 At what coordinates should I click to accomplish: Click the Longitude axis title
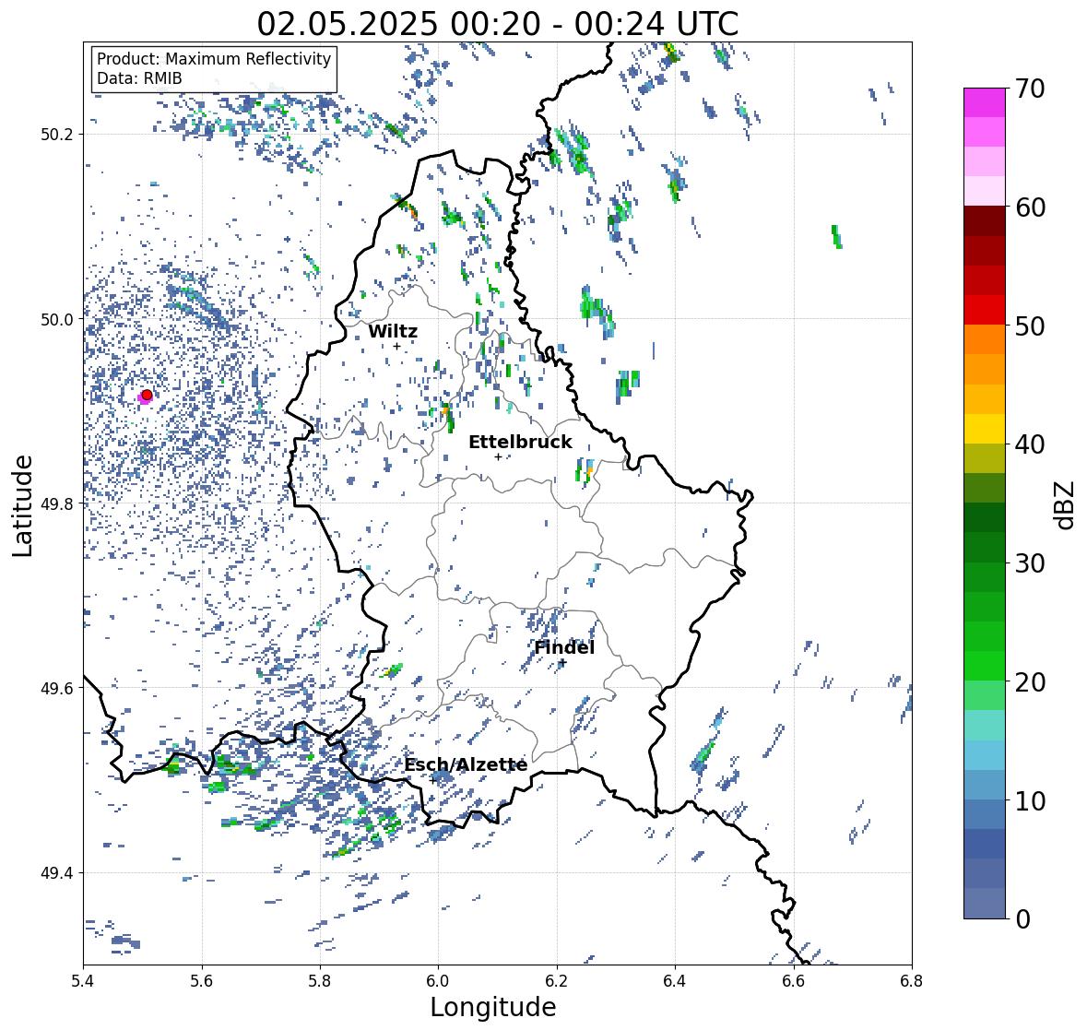tap(493, 1007)
